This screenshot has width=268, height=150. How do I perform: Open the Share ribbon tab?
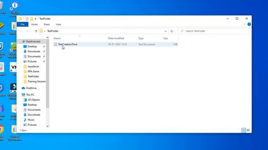46,25
